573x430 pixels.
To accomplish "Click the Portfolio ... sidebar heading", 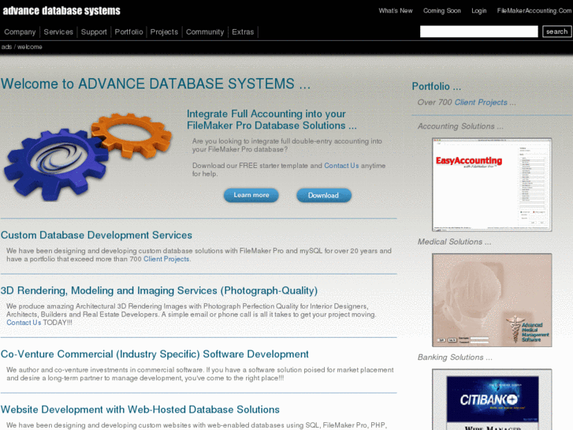I will click(x=437, y=86).
